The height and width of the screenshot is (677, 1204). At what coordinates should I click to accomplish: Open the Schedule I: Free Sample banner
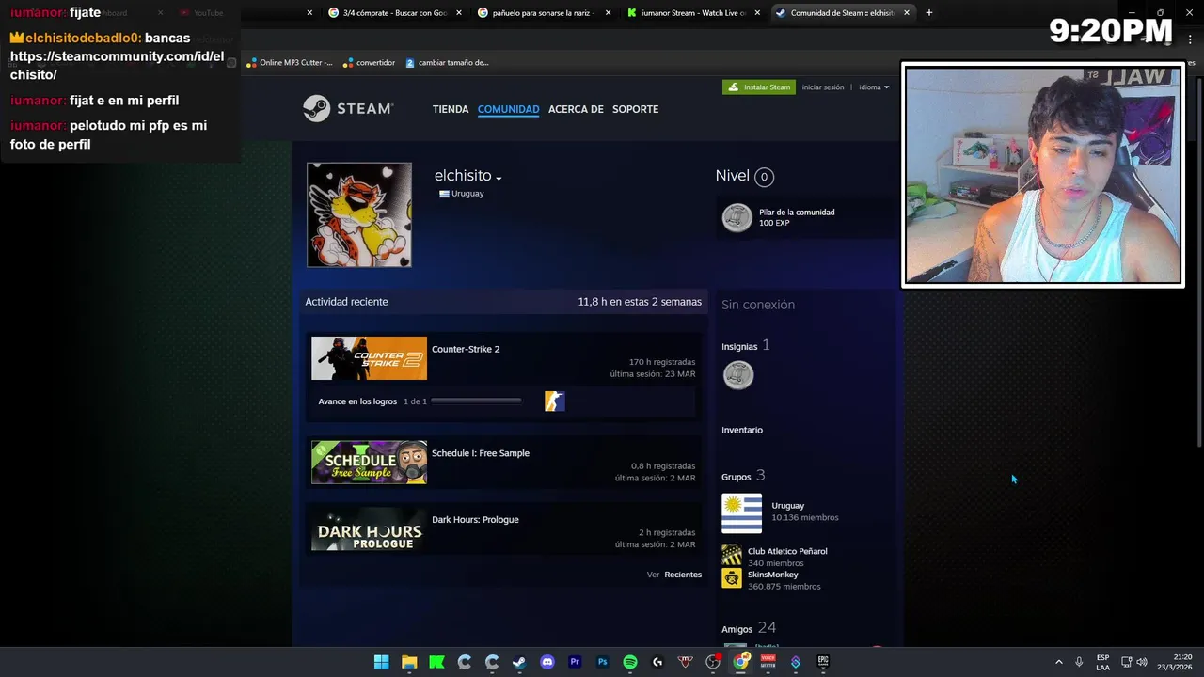click(369, 463)
